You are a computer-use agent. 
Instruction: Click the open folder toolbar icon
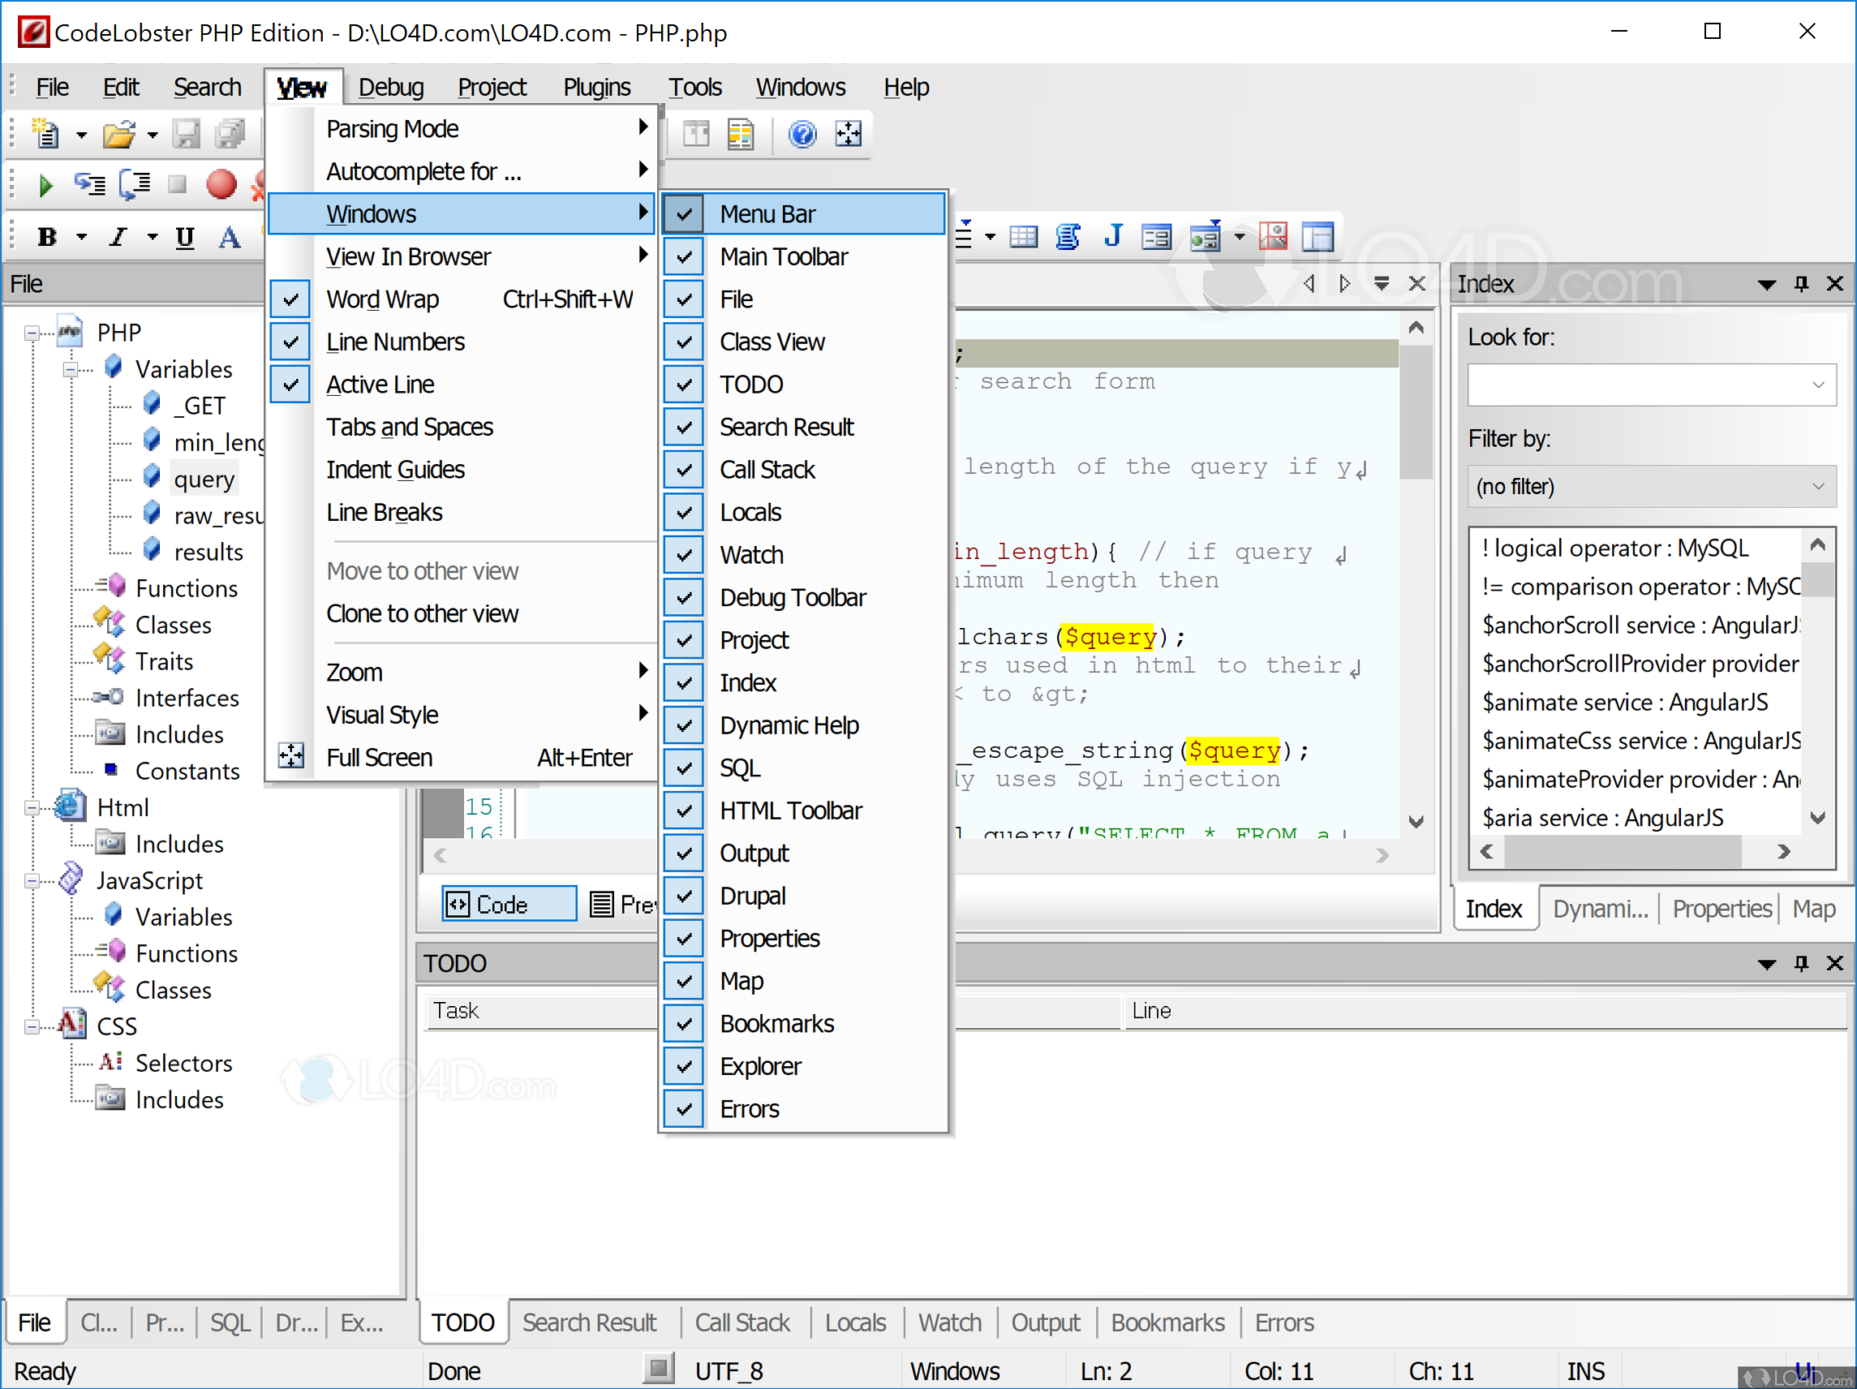118,135
